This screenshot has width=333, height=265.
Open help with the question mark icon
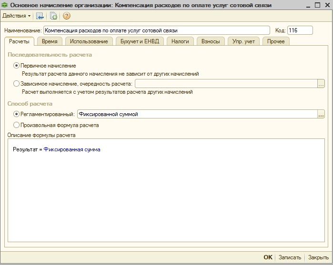[67, 16]
